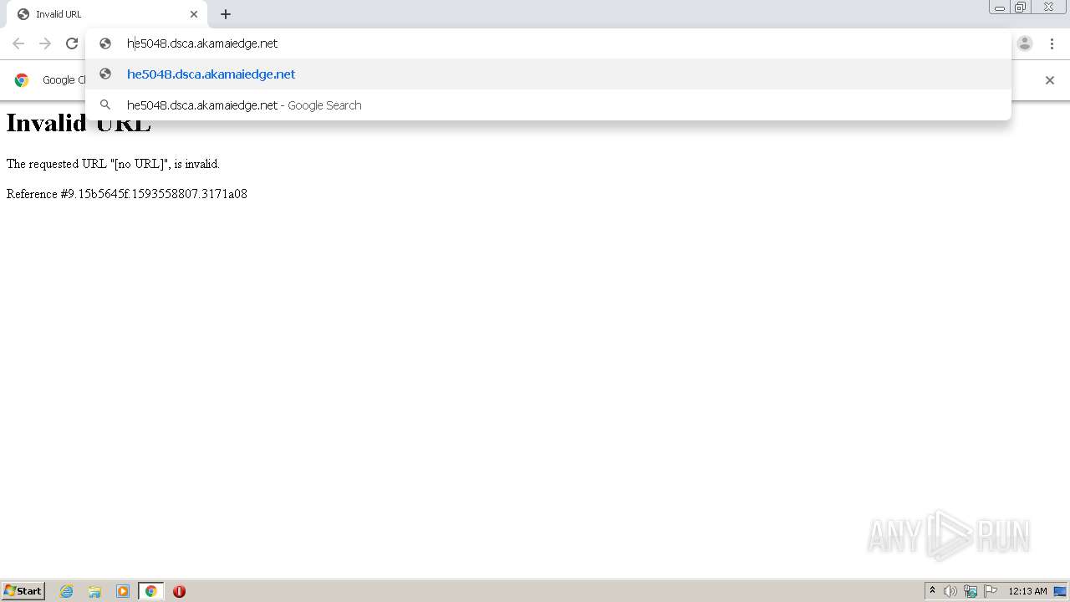Minimize the Chrome window
This screenshot has height=602, width=1070.
pos(1000,8)
